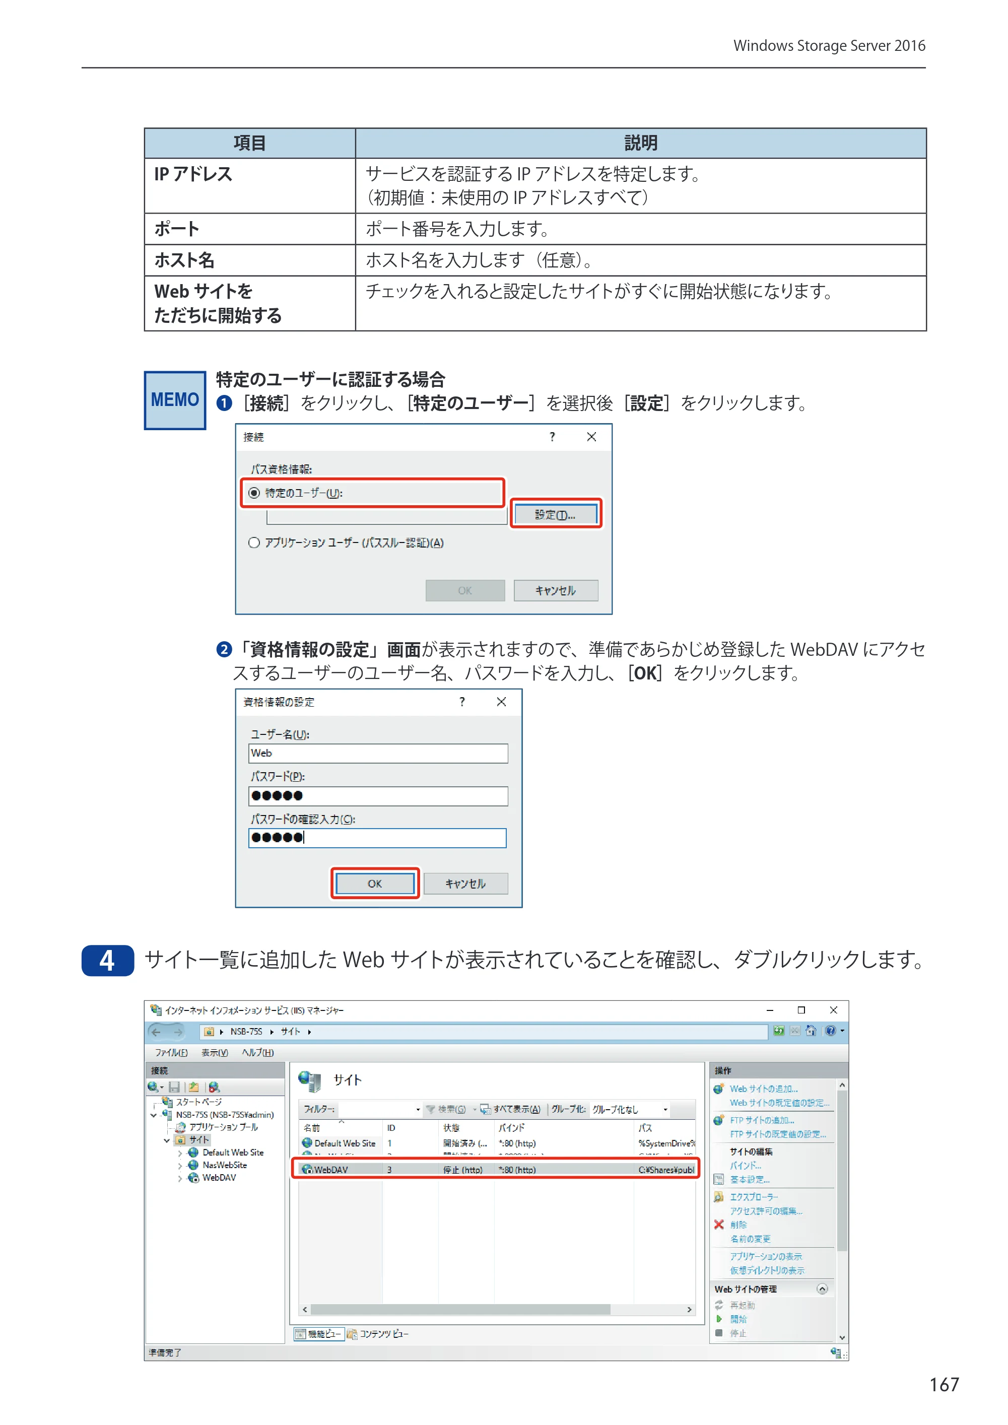Expand the Default Web Site tree node
This screenshot has width=1008, height=1425.
[x=180, y=1153]
